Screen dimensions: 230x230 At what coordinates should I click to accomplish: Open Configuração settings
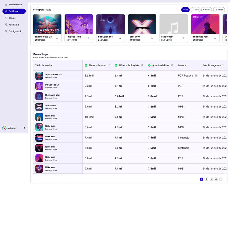pyautogui.click(x=14, y=31)
